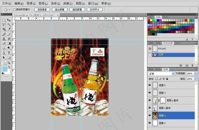
Task: Click 填充屏幕 button
Action: 77,10
